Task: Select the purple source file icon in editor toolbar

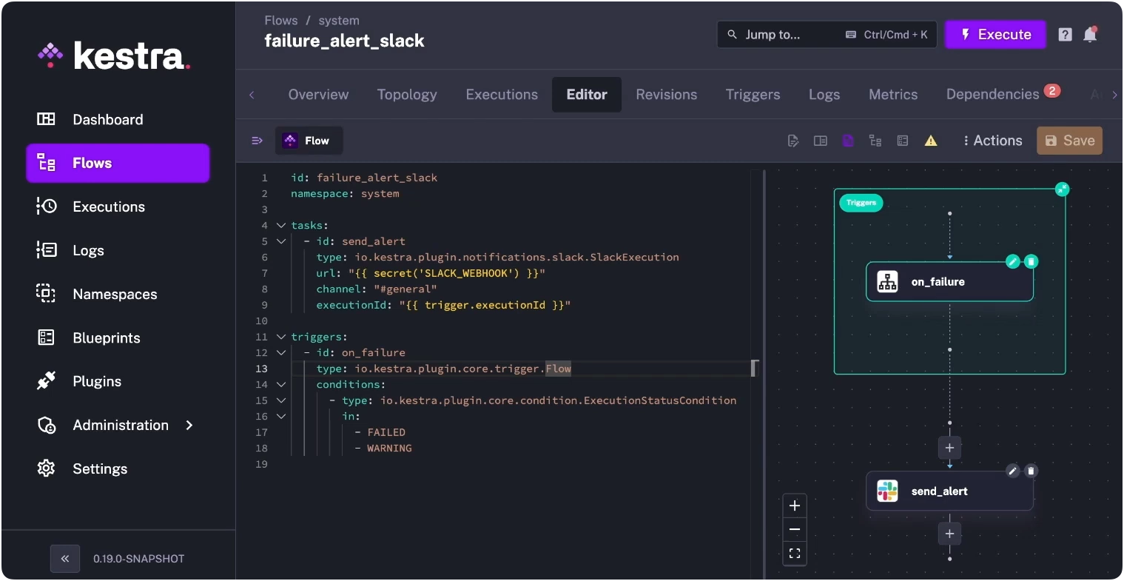Action: point(849,141)
